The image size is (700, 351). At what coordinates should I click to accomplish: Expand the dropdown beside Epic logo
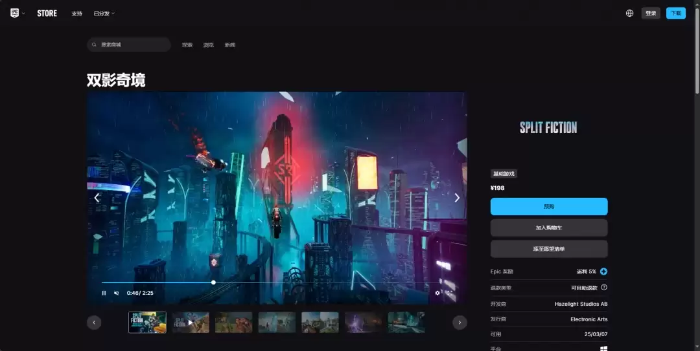(x=23, y=14)
